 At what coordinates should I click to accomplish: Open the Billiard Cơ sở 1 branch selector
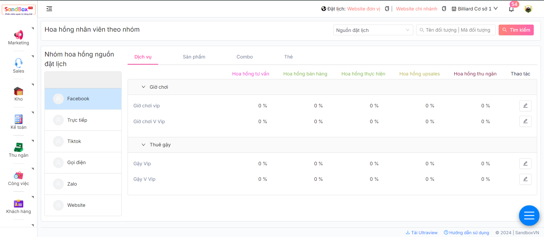coord(475,9)
